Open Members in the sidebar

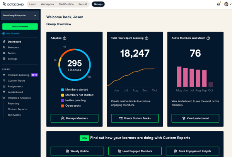[x=13, y=48]
